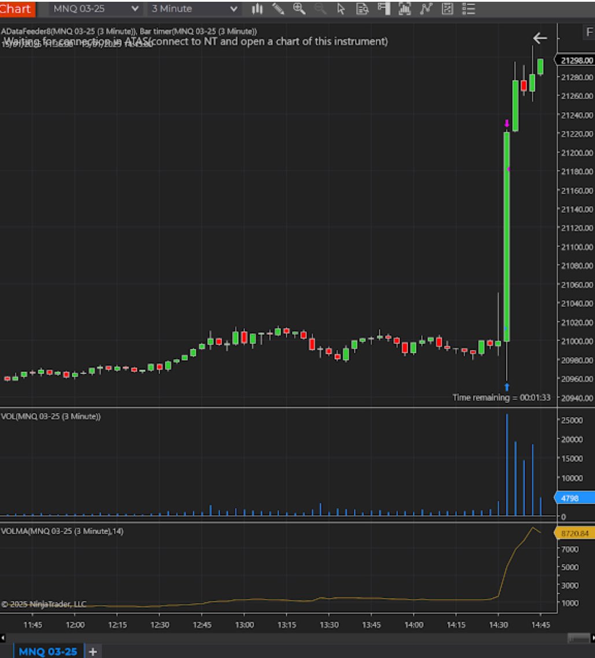Select the VOLMA(MNQ 03-25 (3 Minute),14) label
Image resolution: width=595 pixels, height=658 pixels.
tap(62, 531)
